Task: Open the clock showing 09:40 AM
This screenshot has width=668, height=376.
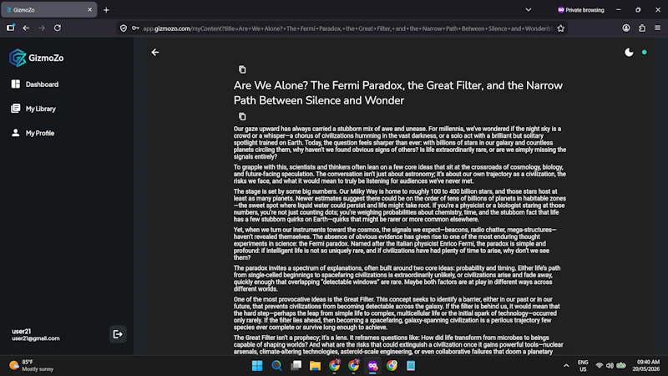Action: click(x=645, y=365)
